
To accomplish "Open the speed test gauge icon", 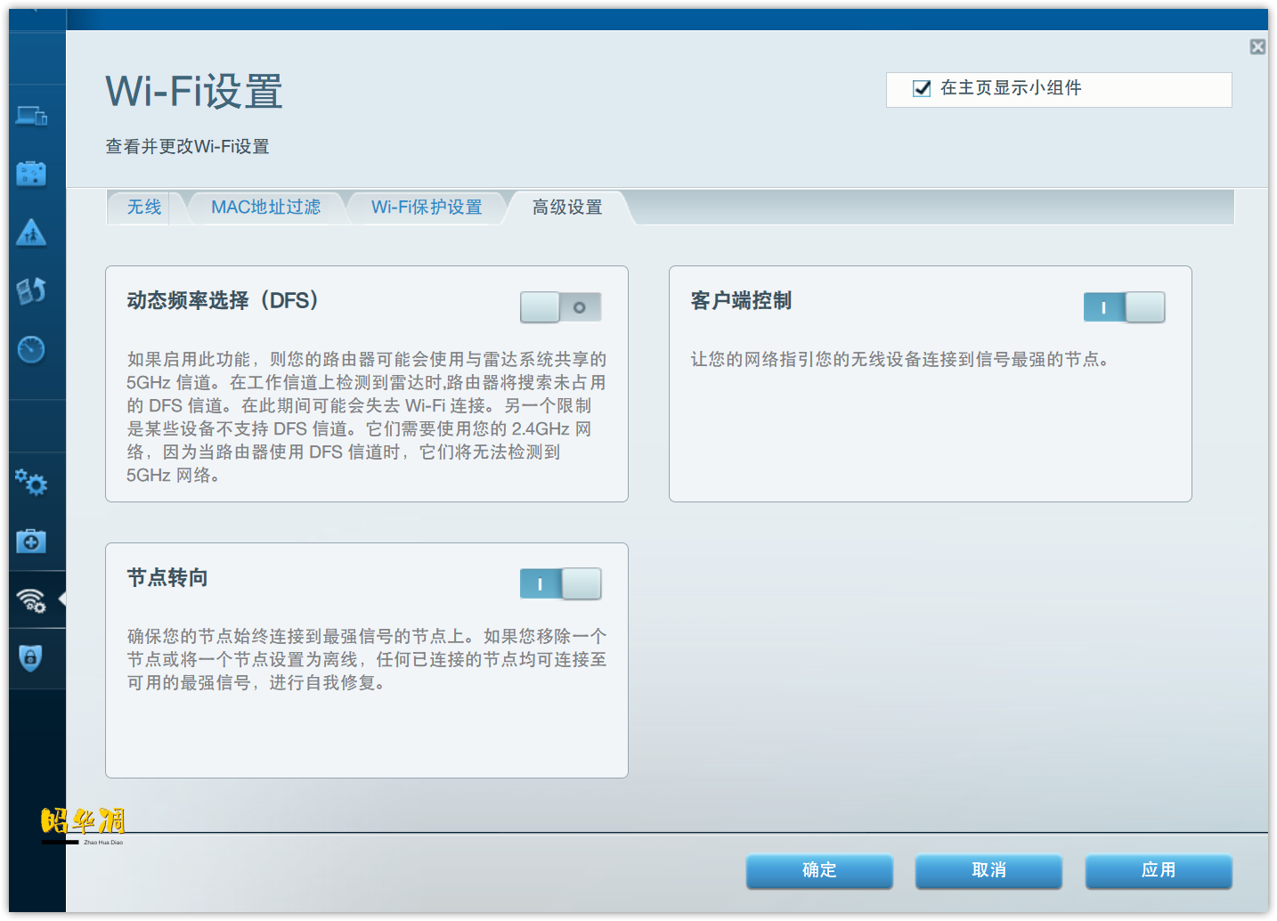I will coord(31,349).
